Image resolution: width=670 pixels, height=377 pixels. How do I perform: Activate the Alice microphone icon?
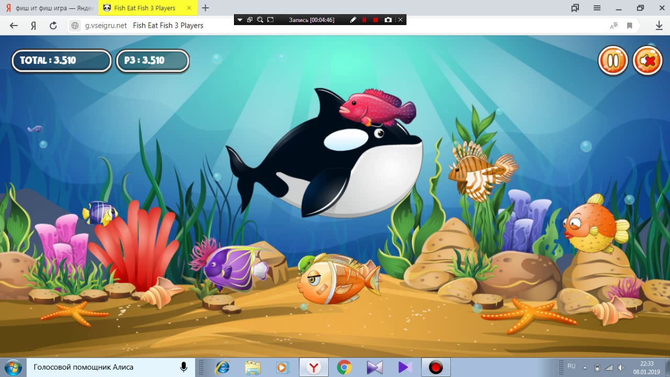point(184,367)
